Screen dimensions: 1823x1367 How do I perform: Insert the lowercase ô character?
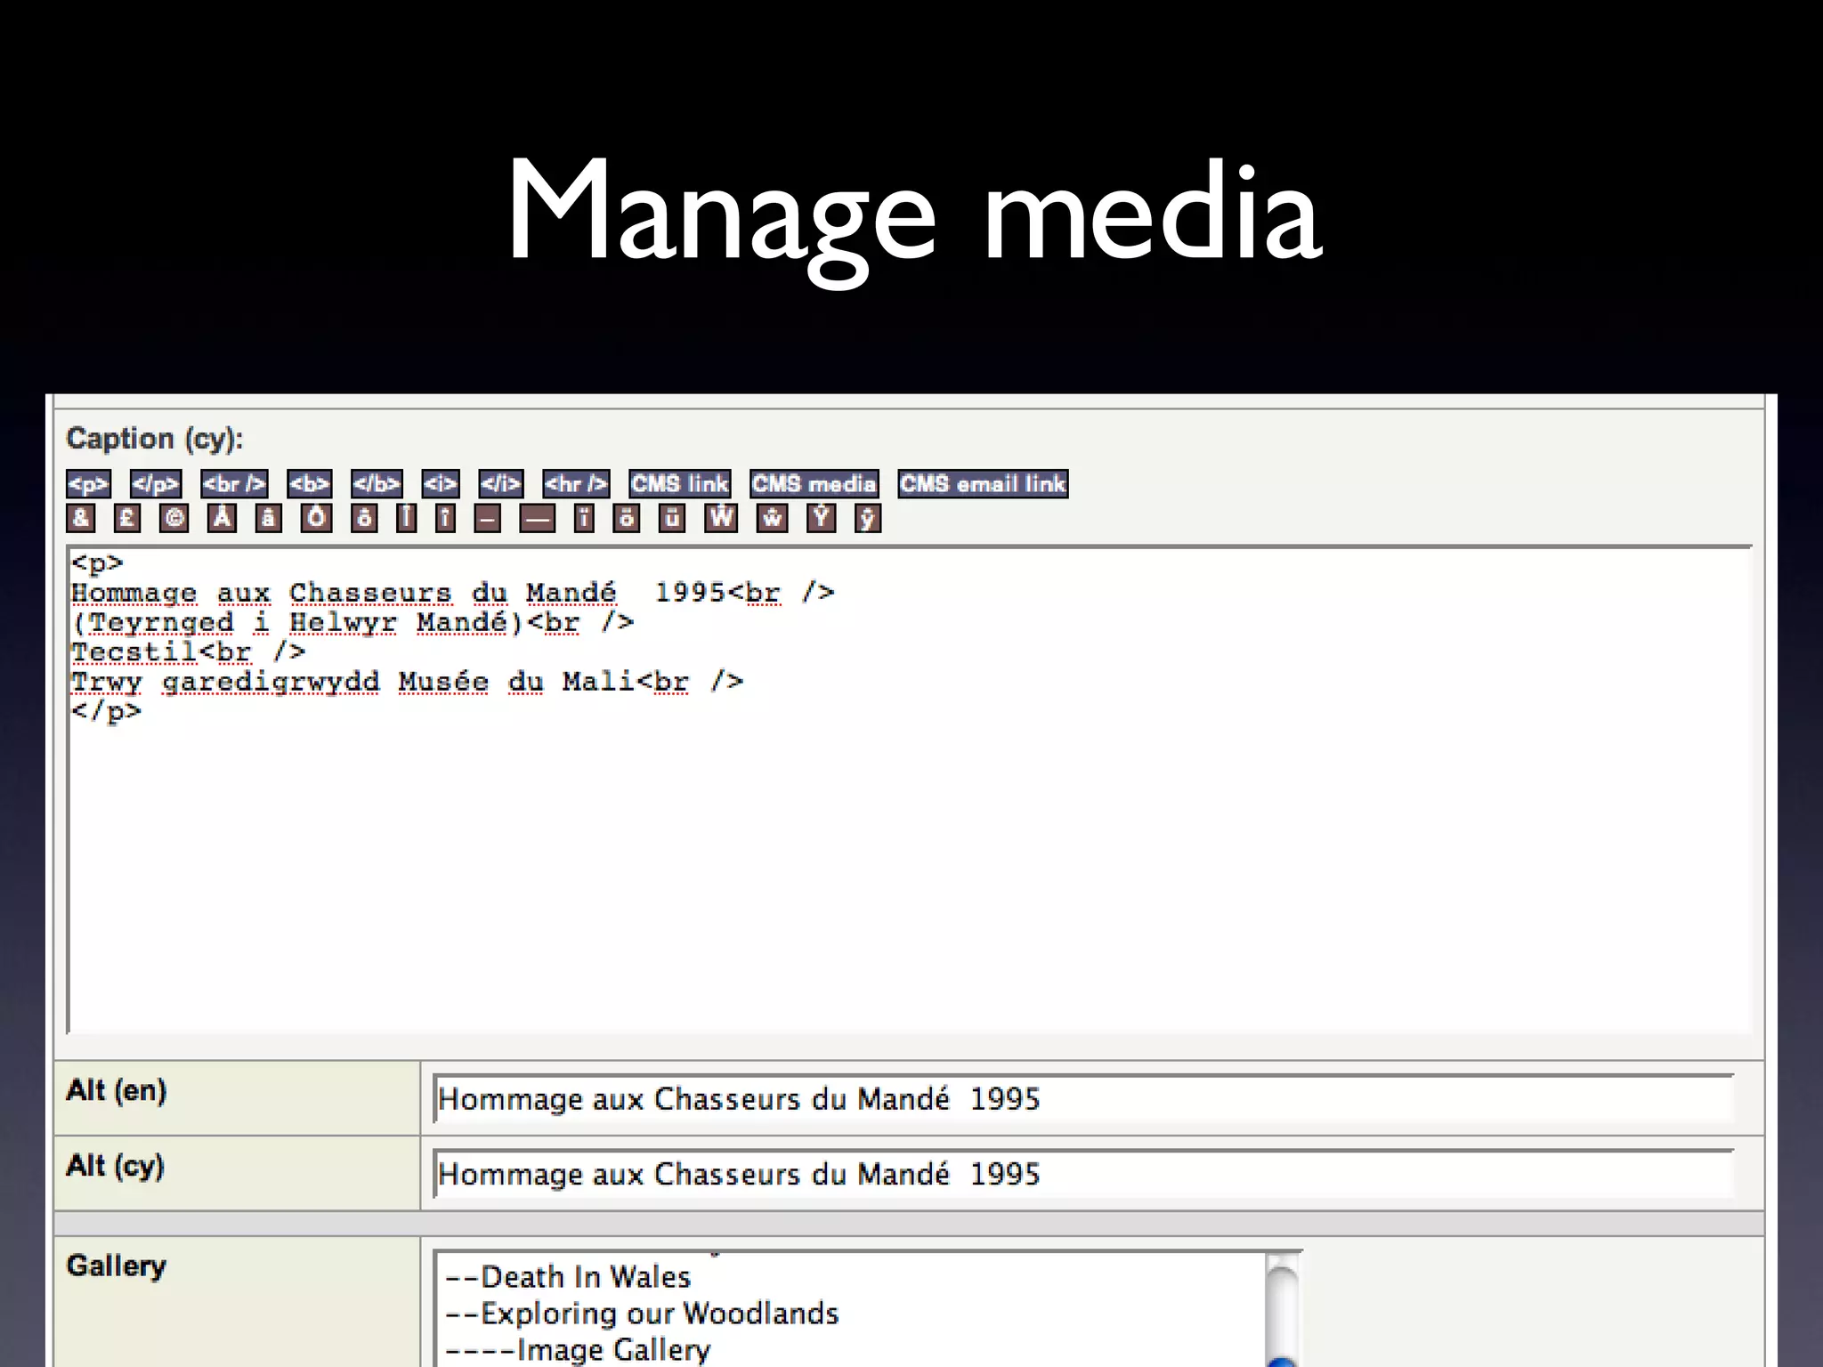363,518
